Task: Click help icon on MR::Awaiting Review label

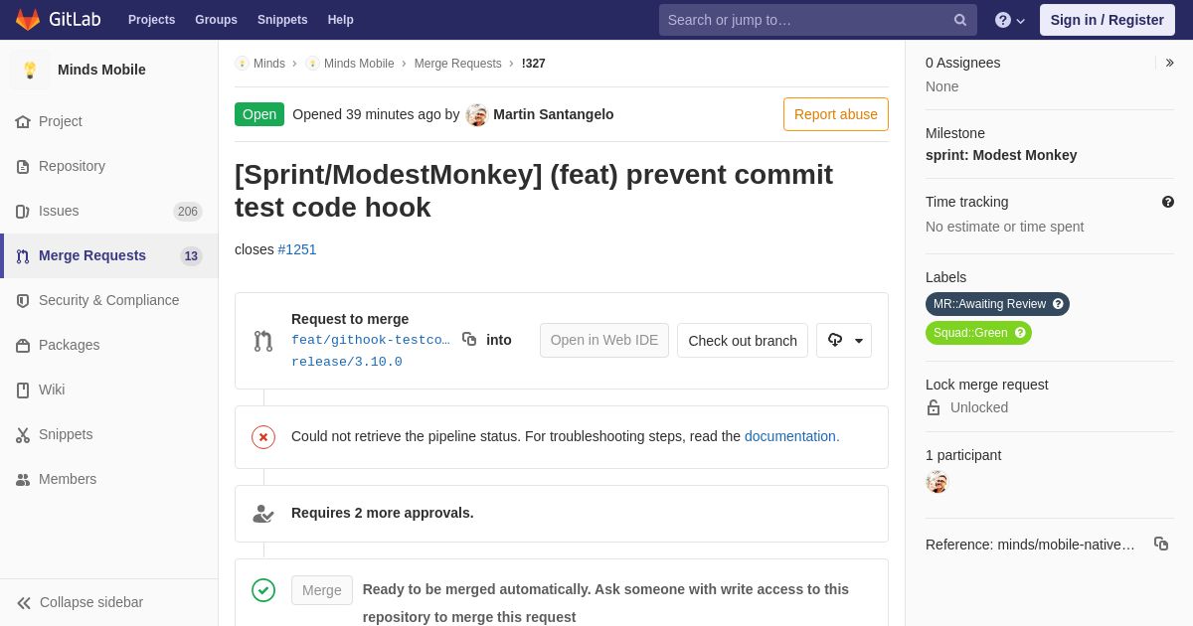Action: [x=1058, y=304]
